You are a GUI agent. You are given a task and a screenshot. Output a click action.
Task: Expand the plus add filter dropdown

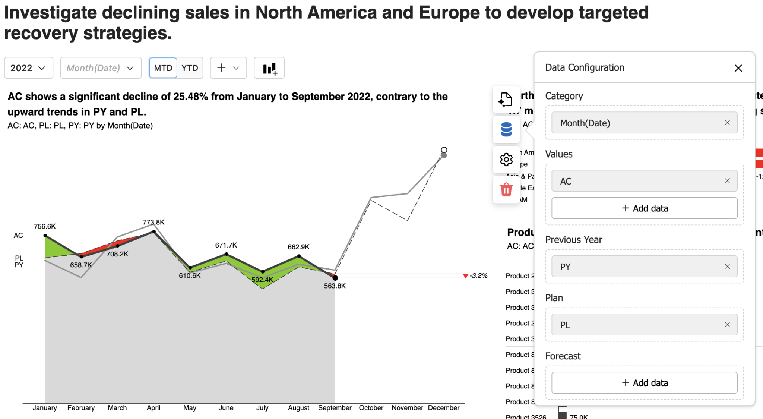(x=228, y=68)
